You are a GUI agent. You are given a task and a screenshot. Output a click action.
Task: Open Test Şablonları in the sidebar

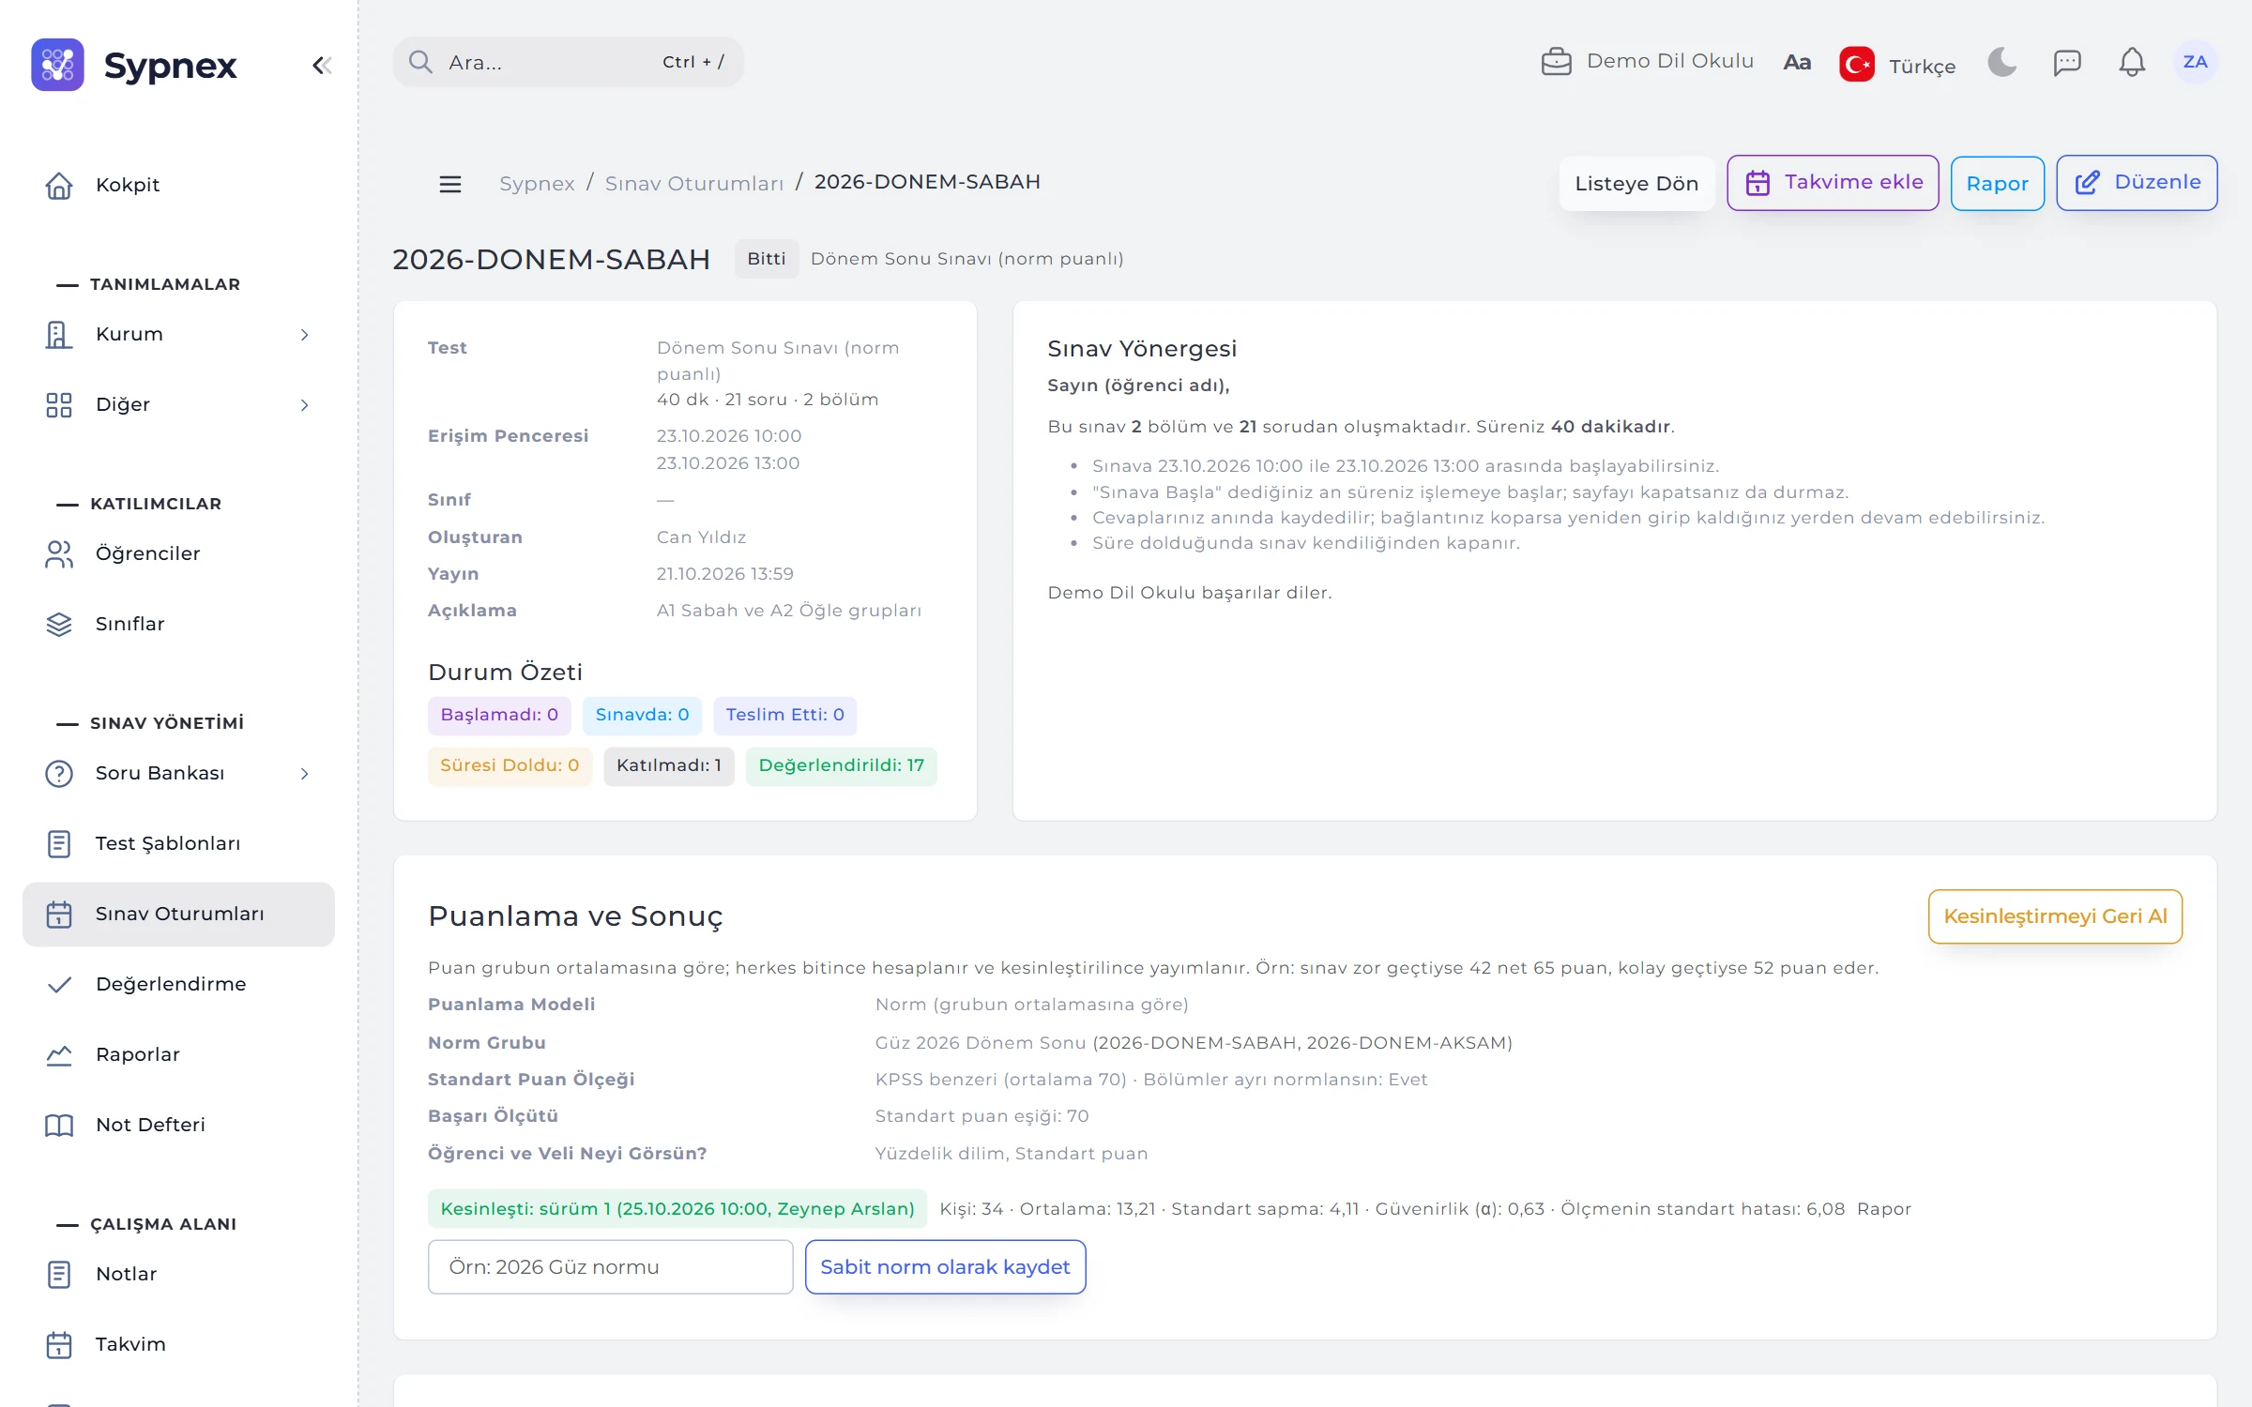(x=178, y=843)
